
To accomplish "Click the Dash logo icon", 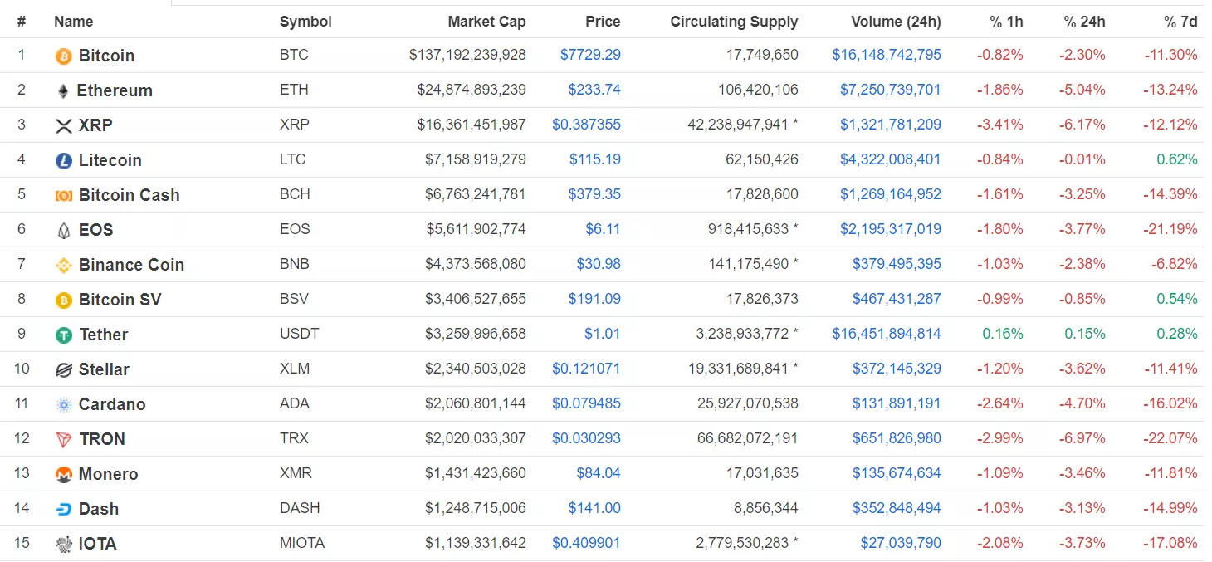I will coord(63,509).
